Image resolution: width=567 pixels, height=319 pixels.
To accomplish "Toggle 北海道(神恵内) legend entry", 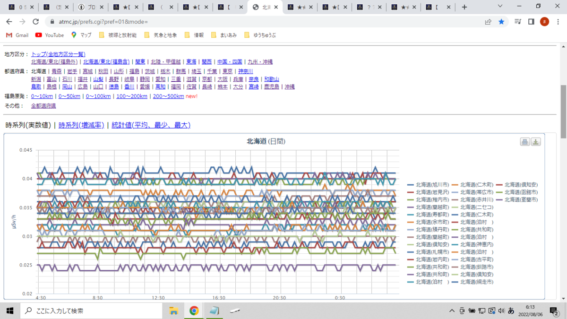I will [x=472, y=244].
